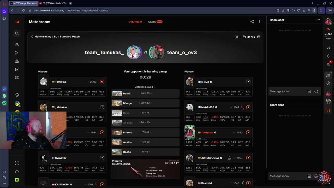Open a new browser tab
The height and width of the screenshot is (188, 334).
pos(71,3)
